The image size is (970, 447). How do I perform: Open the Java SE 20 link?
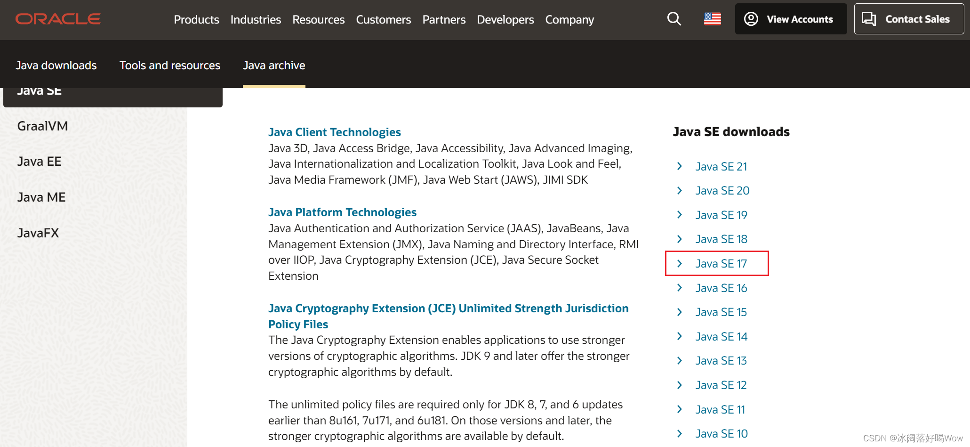[x=722, y=191]
